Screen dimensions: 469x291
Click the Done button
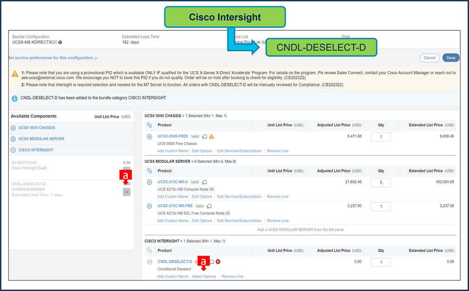[451, 58]
